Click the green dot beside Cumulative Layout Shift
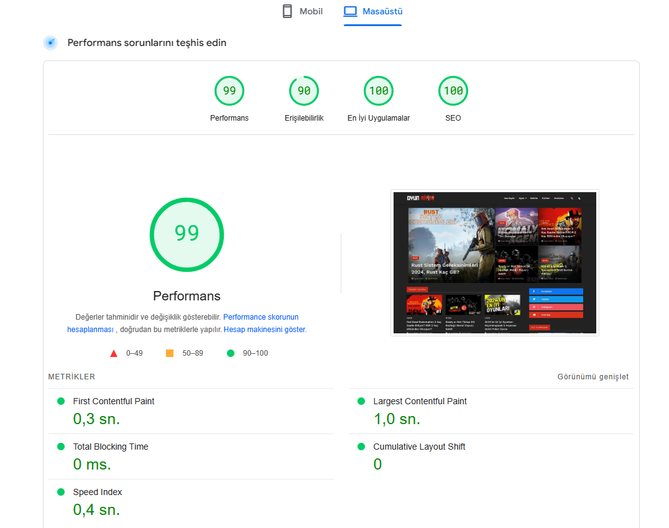 [361, 447]
